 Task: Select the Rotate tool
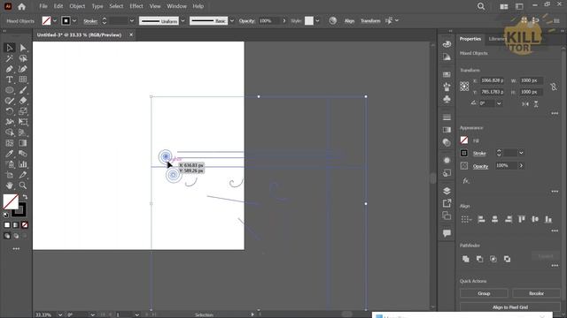point(10,111)
